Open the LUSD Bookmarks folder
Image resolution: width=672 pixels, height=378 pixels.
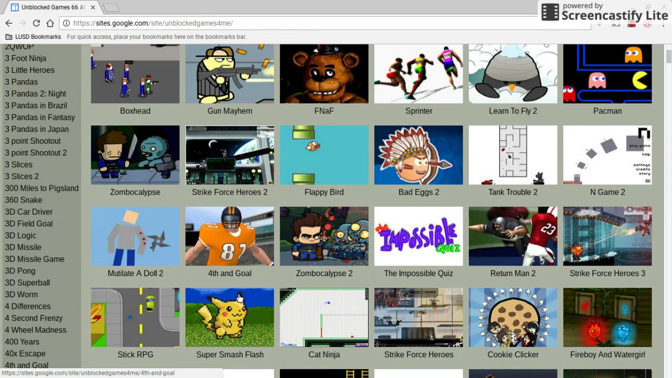[x=33, y=37]
